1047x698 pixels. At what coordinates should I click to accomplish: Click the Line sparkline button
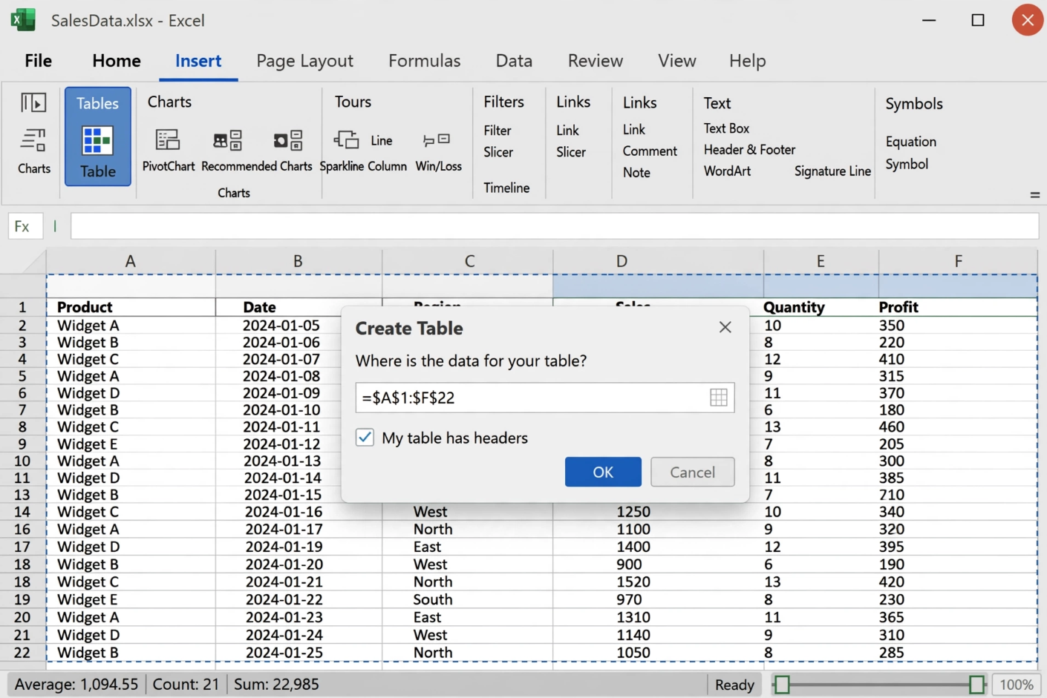382,140
